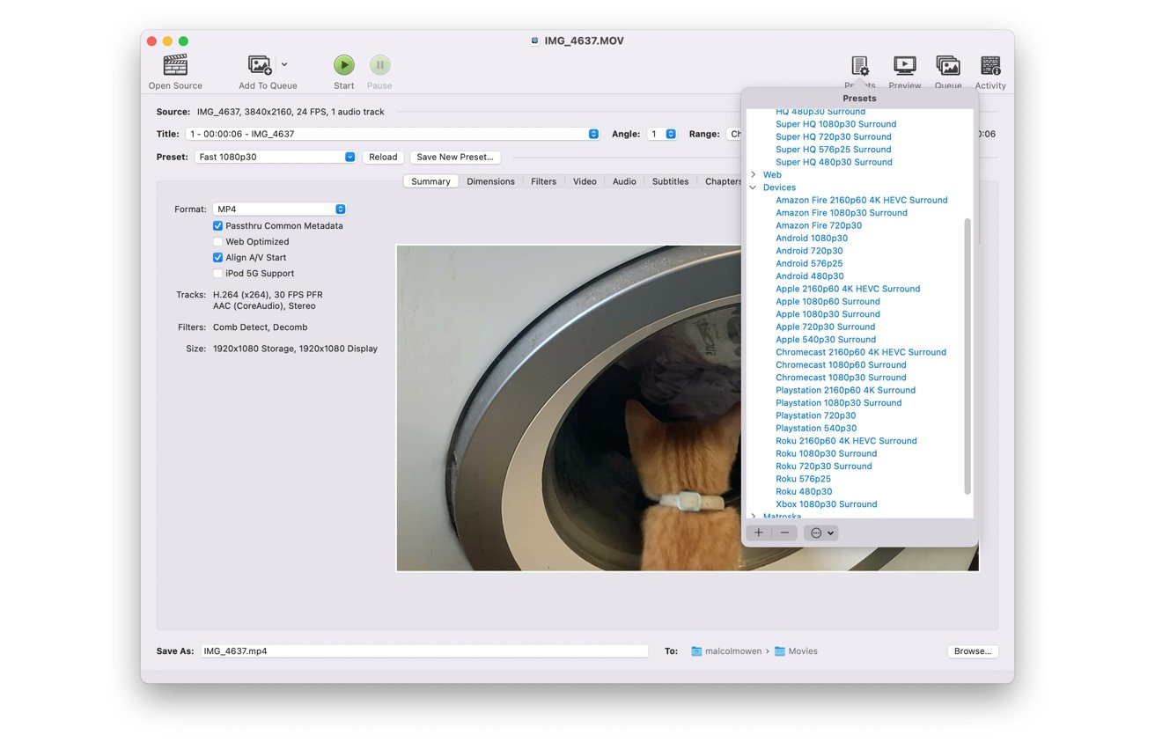Open the Angle dropdown

(662, 134)
